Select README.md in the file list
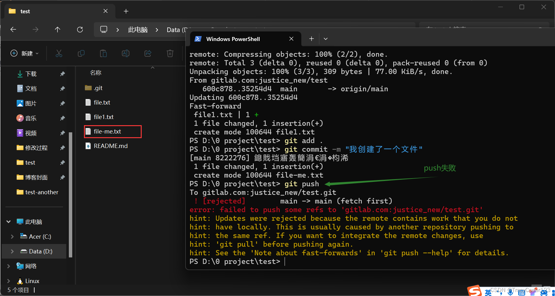Screen dimensions: 555x296 [x=111, y=146]
